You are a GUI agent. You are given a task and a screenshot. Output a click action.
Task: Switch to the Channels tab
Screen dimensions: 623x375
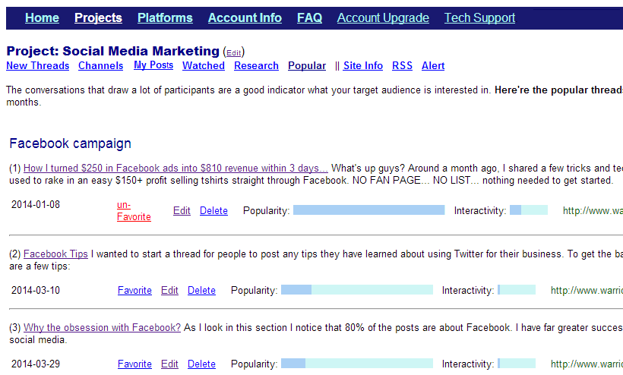pyautogui.click(x=100, y=65)
